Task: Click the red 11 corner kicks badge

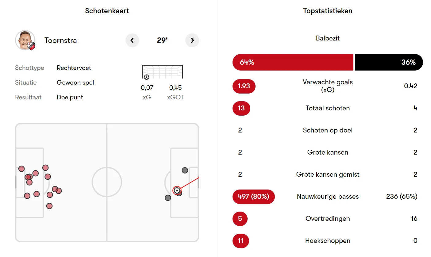Action: [x=241, y=241]
